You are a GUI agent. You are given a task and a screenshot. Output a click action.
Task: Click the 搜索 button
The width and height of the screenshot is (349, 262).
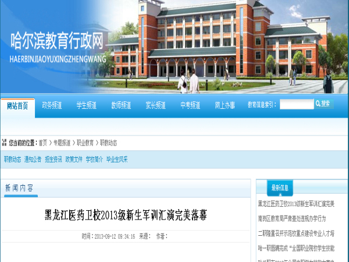click(x=324, y=104)
